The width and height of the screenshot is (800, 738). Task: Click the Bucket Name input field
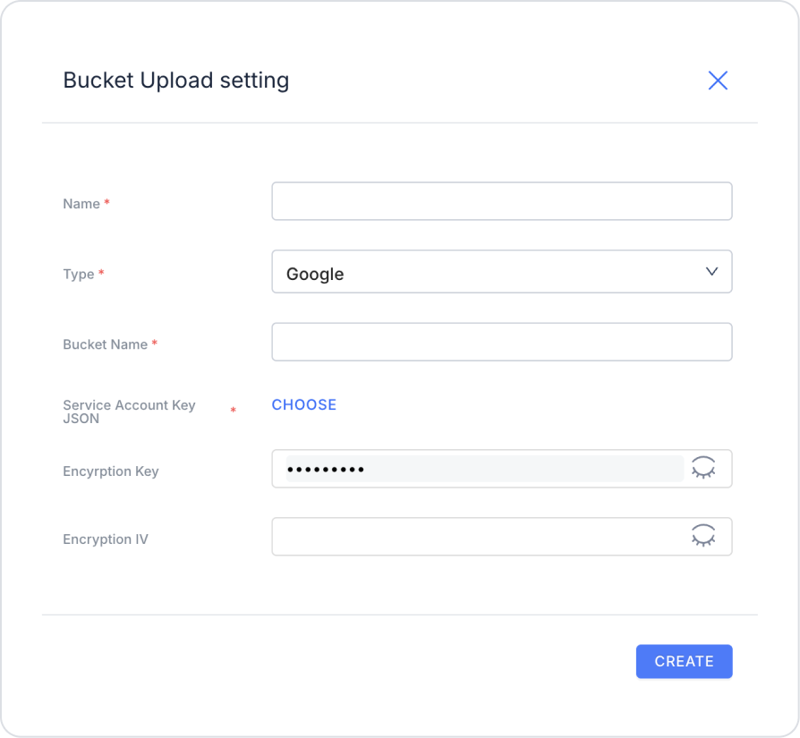501,342
